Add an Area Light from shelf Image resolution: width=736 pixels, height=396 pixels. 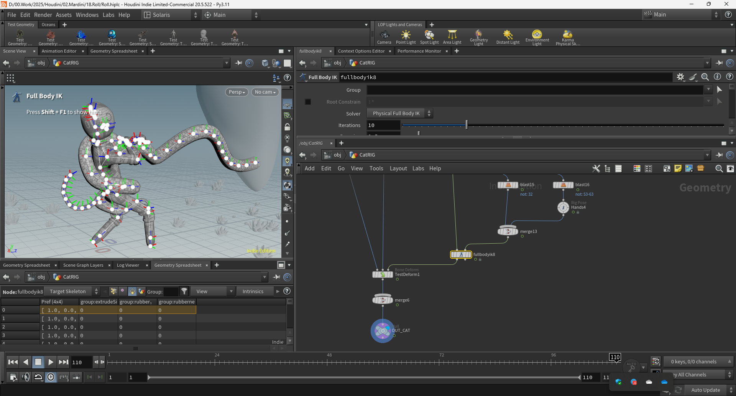(452, 37)
